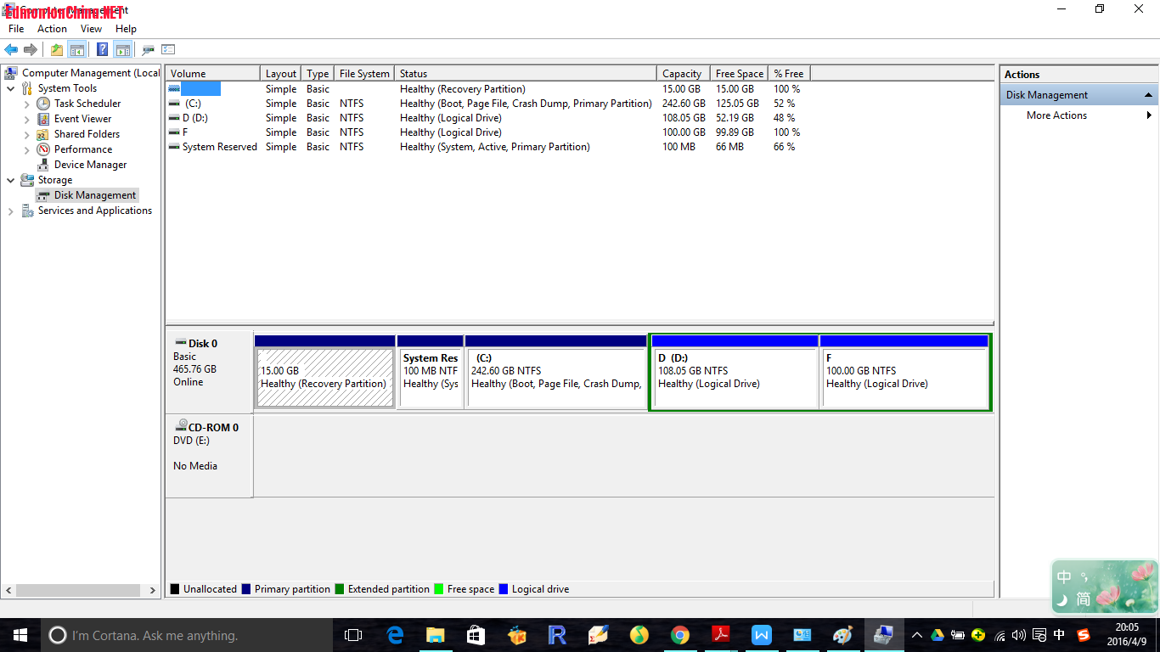Open the Action menu
Screen dimensions: 1160x652
click(52, 29)
